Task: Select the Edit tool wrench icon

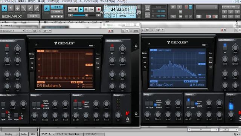Action: (23, 8)
